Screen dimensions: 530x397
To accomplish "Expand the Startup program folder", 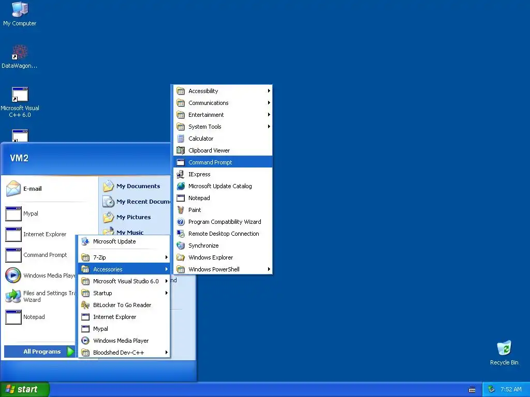I will pyautogui.click(x=124, y=293).
